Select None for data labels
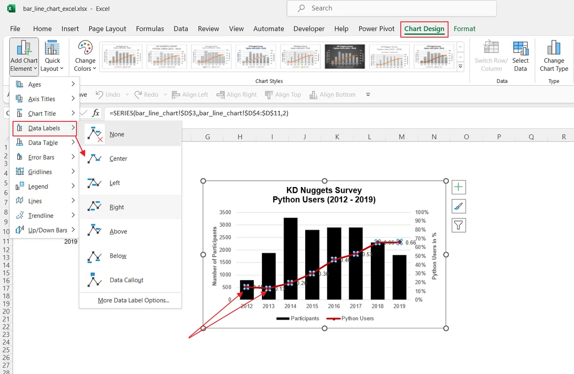 coord(117,134)
